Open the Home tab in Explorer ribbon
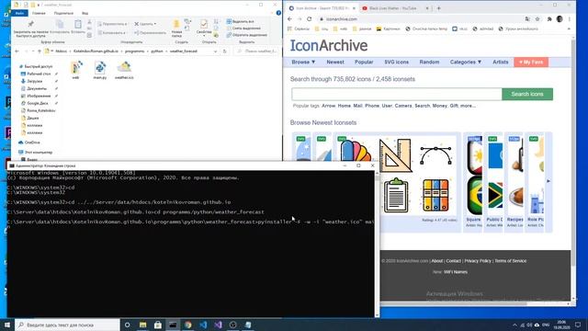 (x=39, y=13)
